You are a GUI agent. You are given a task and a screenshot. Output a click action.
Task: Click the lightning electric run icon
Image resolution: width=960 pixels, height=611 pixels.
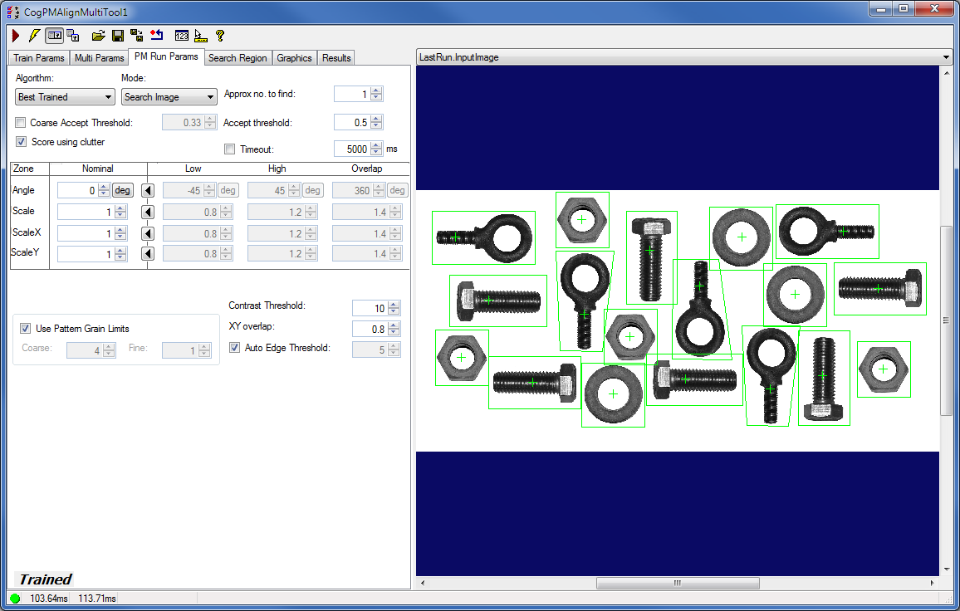tap(34, 36)
